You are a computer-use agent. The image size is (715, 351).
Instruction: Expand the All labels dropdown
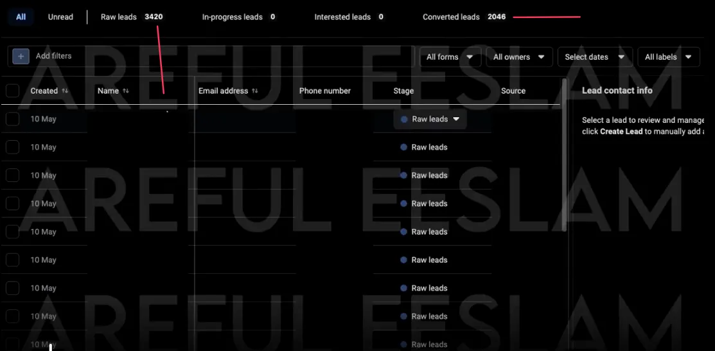[669, 57]
